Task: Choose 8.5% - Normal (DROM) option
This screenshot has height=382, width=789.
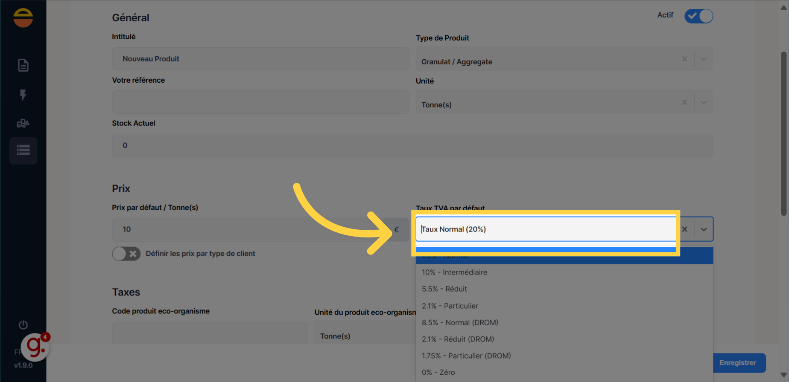Action: coord(564,323)
